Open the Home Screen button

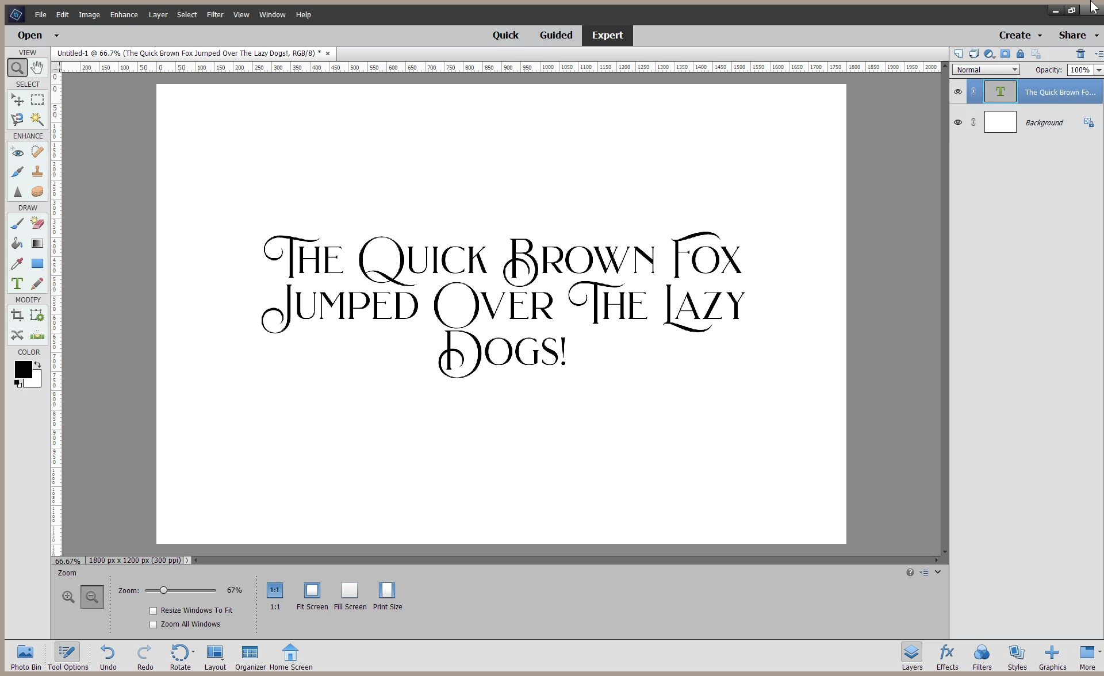click(x=290, y=656)
